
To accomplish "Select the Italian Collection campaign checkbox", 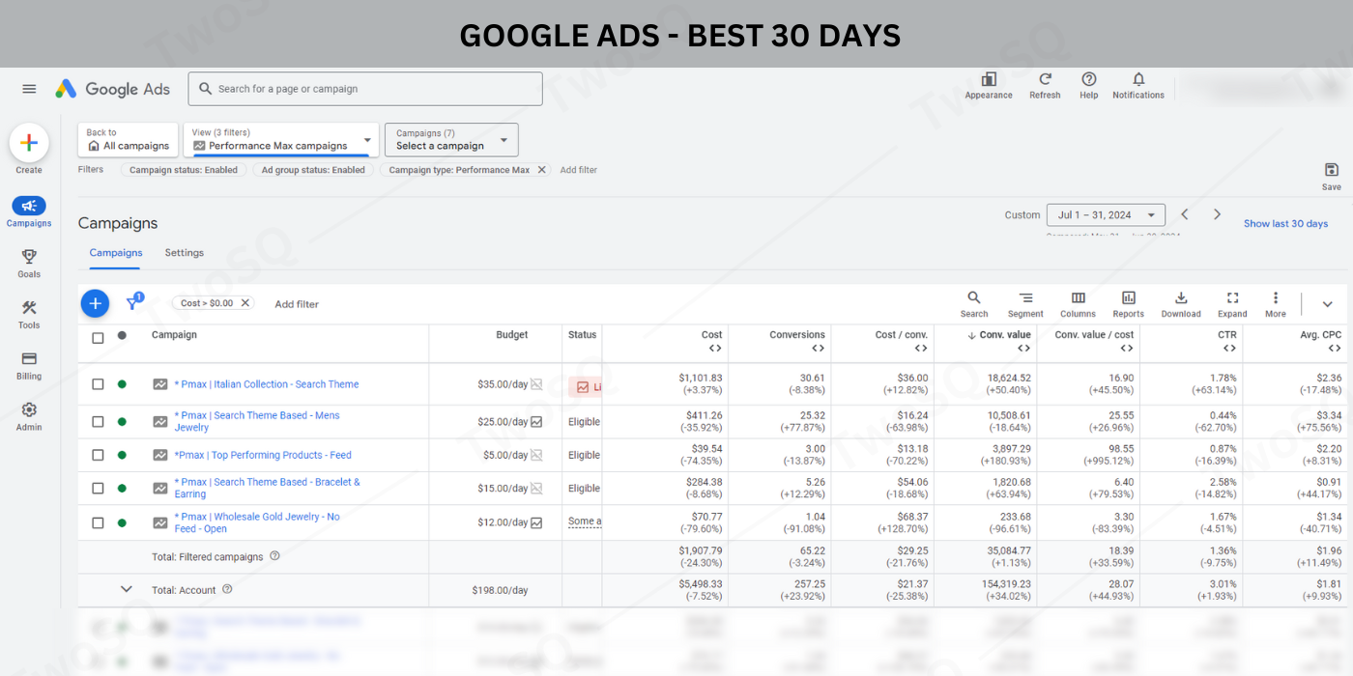I will click(98, 384).
